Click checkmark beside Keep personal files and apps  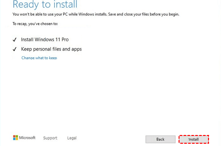(14, 49)
